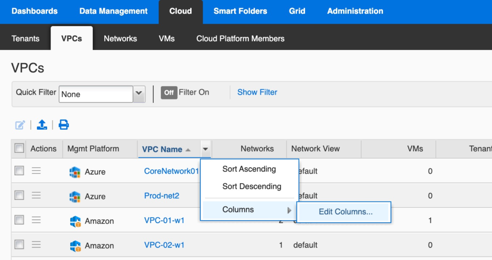Screen dimensions: 492x260
Task: Choose Sort Descending from the menu
Action: click(x=251, y=186)
